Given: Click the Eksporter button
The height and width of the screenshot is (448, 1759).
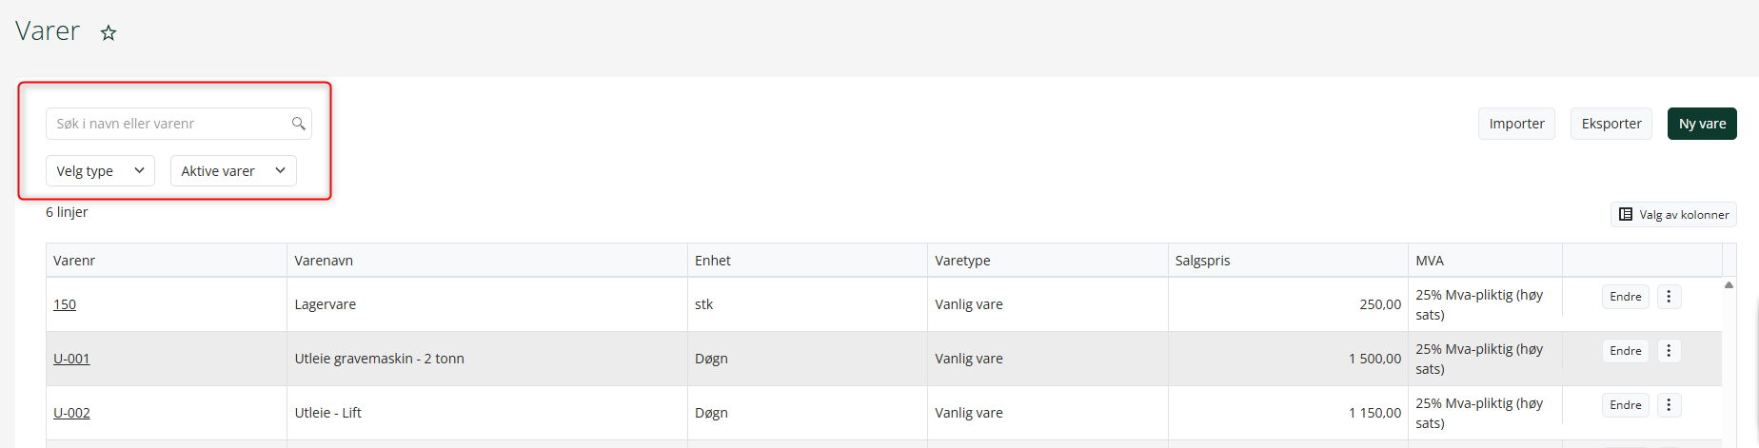Looking at the screenshot, I should [x=1611, y=124].
